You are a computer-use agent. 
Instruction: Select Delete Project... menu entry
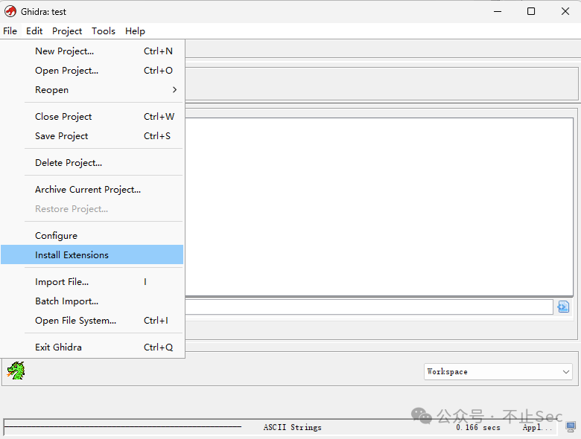[x=92, y=163]
